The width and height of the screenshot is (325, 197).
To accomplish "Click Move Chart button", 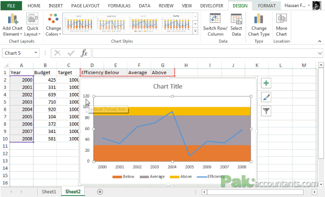I will coord(281,25).
